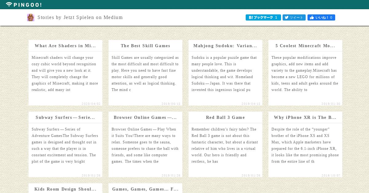369x193 pixels.
Task: Open the Browser Online Games —... article
Action: (145, 117)
